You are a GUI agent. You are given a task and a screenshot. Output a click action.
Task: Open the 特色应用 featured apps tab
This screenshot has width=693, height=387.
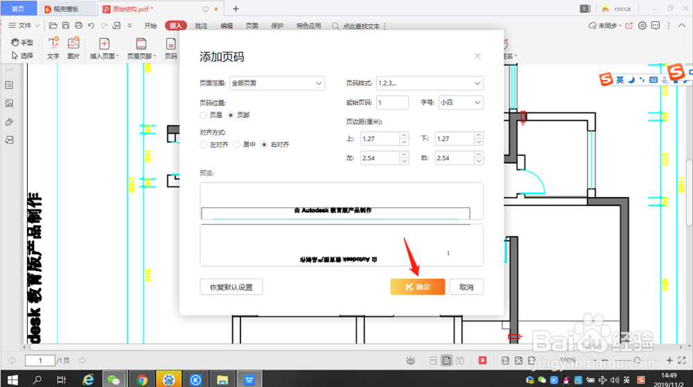point(308,26)
